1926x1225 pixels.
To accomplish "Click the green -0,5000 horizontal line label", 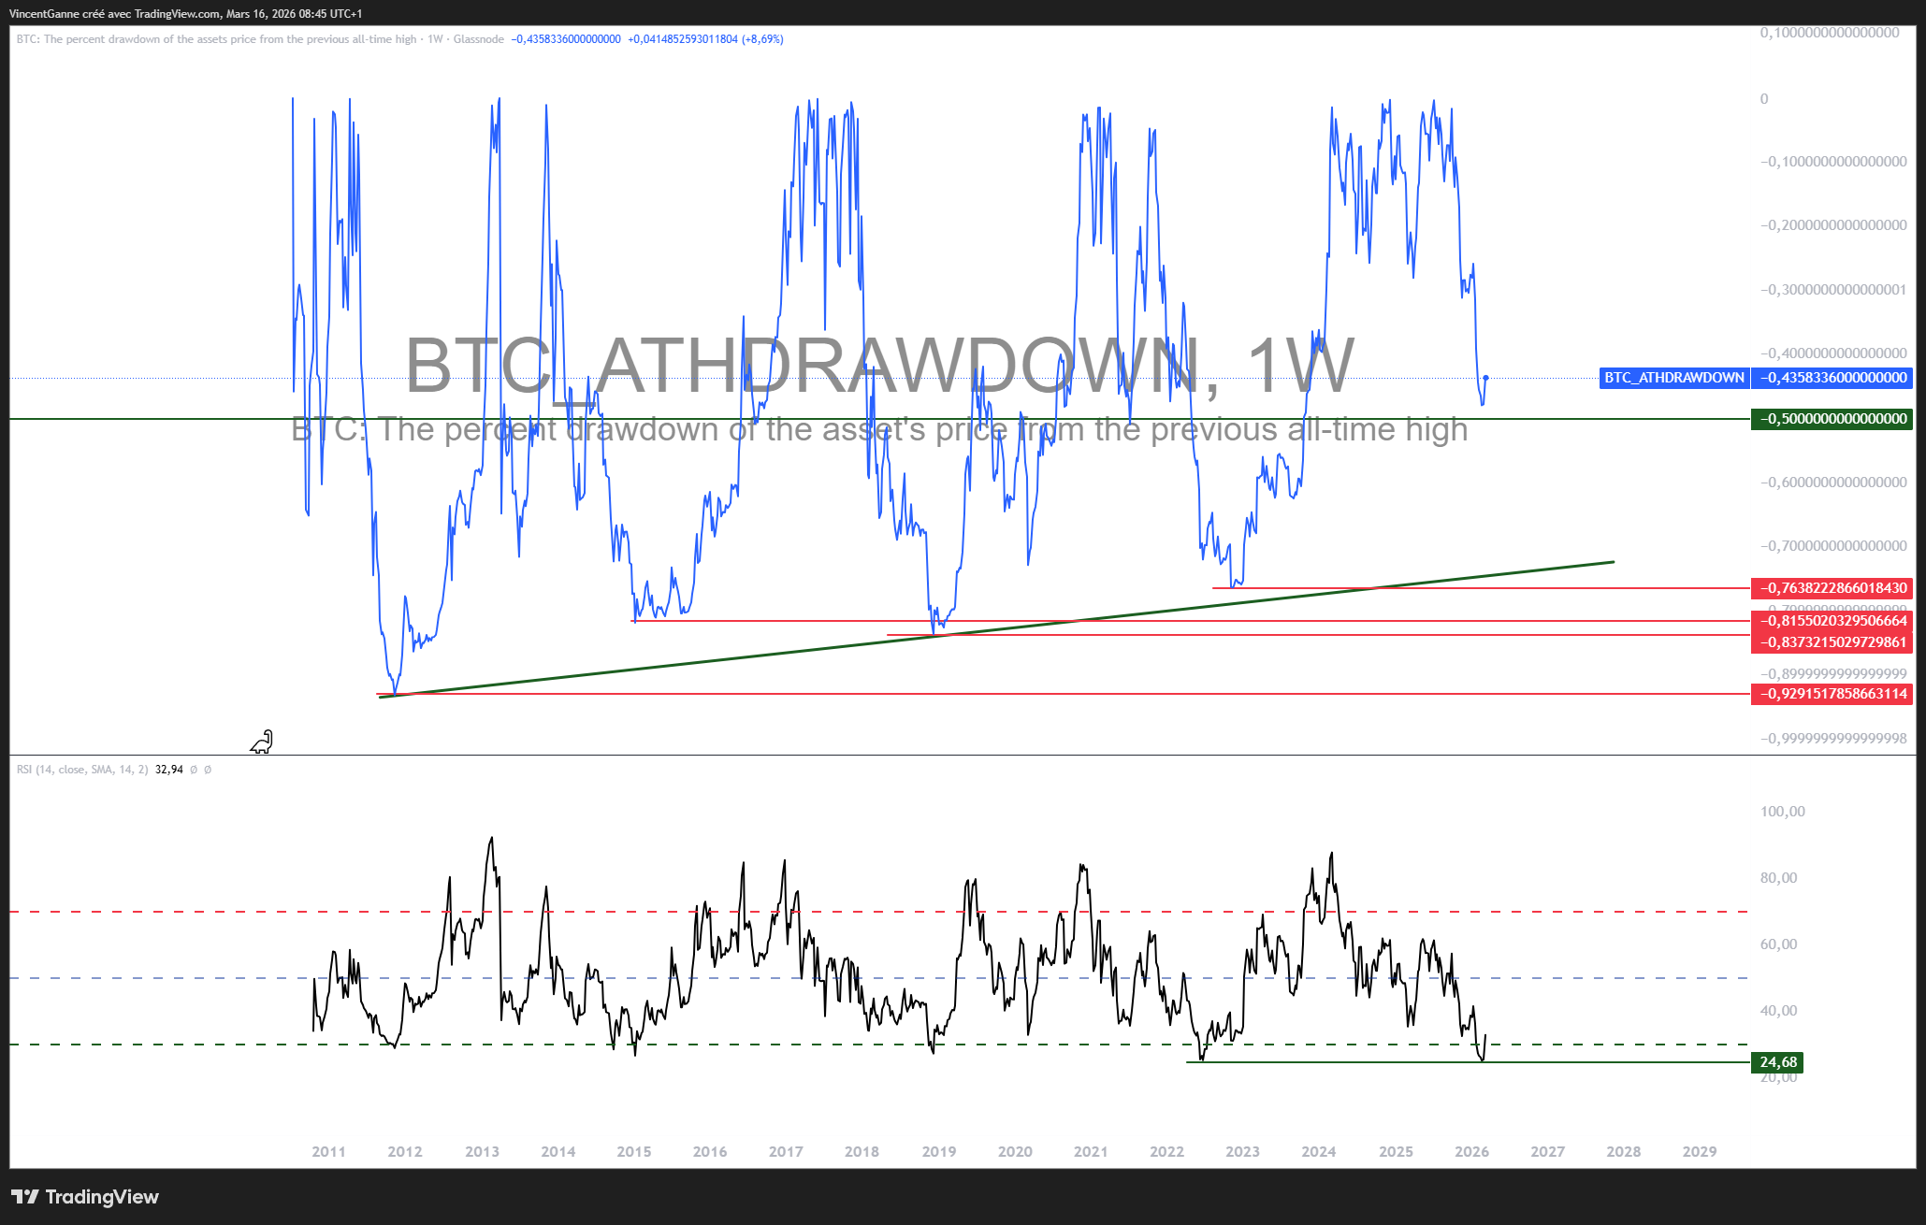I will [x=1832, y=419].
